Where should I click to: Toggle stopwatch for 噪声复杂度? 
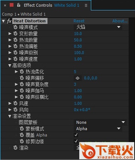(22, 84)
